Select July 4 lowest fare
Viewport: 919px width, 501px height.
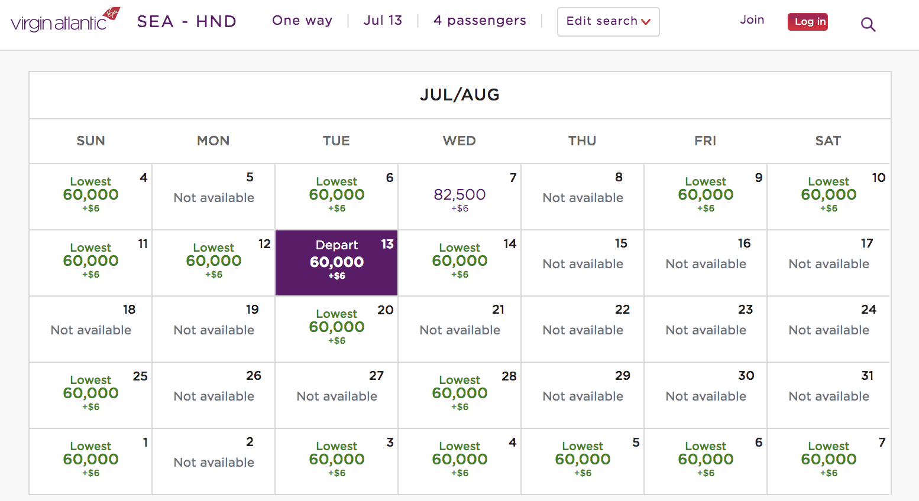pos(90,196)
